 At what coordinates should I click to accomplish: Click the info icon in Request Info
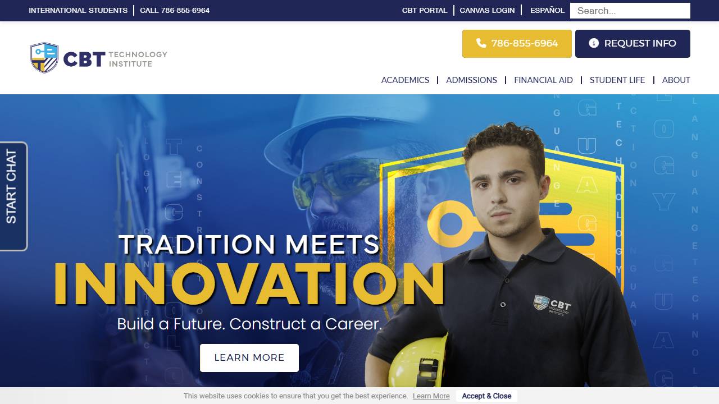[x=594, y=43]
